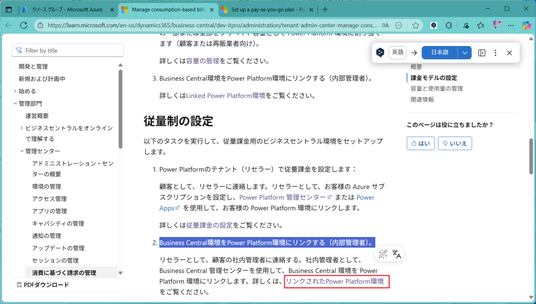Open the Copilot icon in toolbar
536x304 pixels.
tap(527, 25)
